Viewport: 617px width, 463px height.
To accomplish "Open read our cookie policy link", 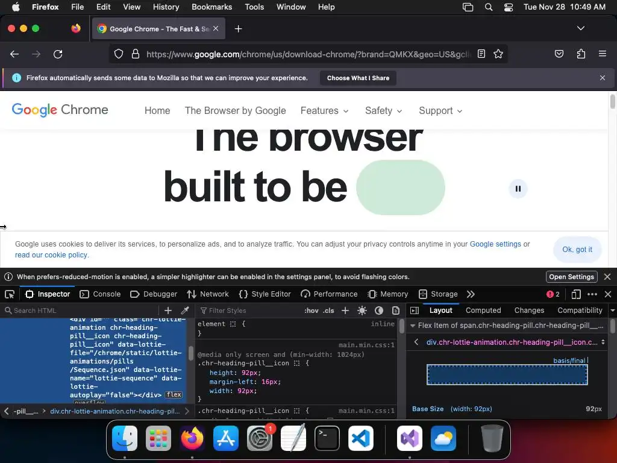I will (51, 255).
